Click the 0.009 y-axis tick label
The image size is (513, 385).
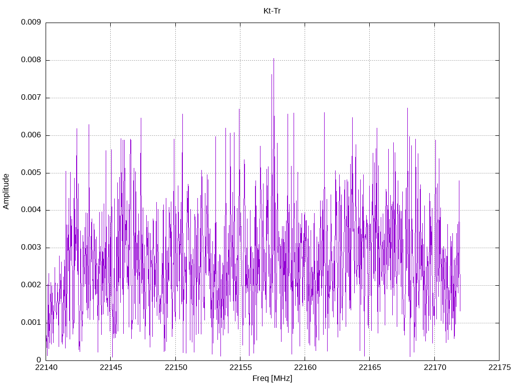point(31,22)
